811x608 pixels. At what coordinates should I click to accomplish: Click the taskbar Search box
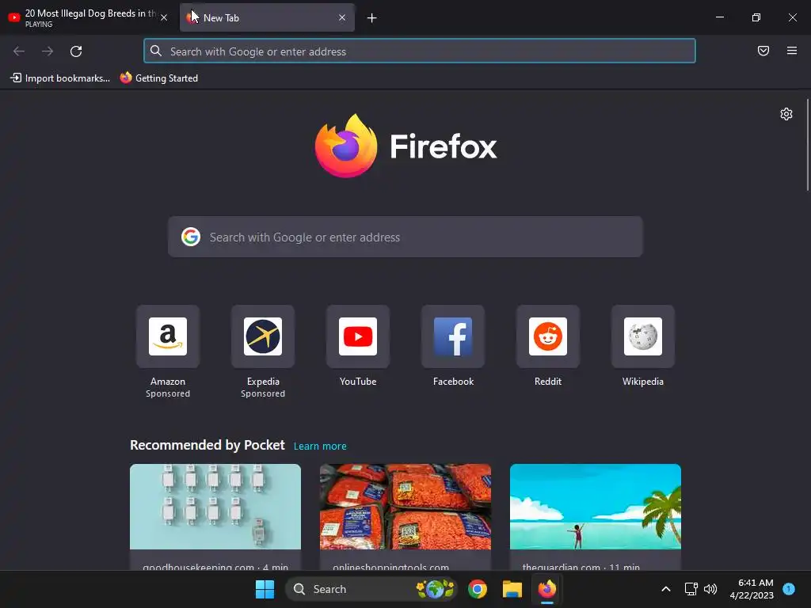[x=371, y=589]
